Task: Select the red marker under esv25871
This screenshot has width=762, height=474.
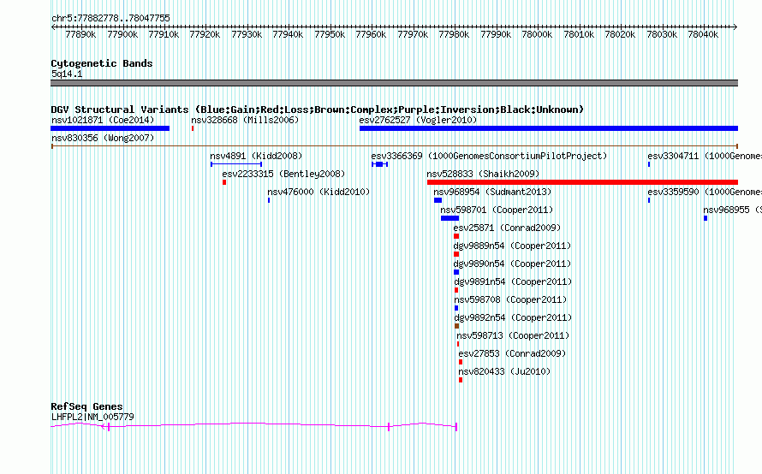Action: point(456,236)
